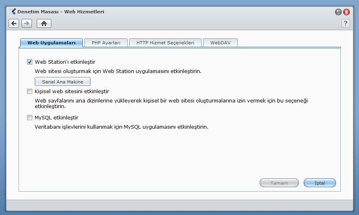Cancel with the İptal button
The image size is (359, 215).
coord(319,183)
